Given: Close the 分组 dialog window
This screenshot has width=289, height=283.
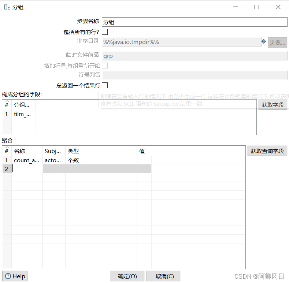Looking at the screenshot, I should click(278, 7).
